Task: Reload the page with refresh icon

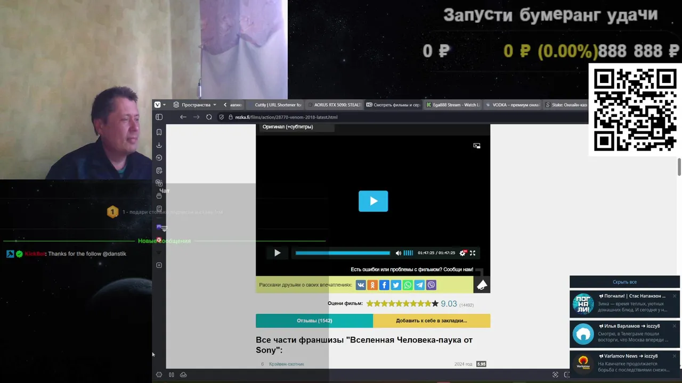Action: tap(209, 117)
